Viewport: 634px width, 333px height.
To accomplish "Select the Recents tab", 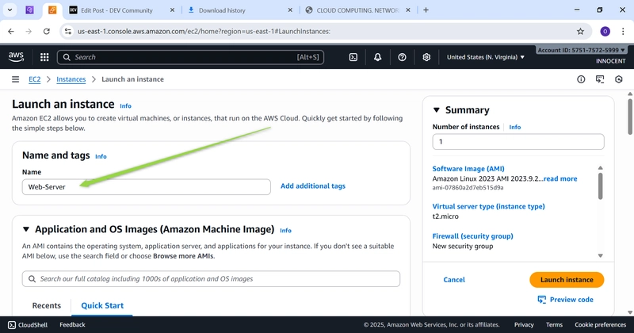I will click(47, 305).
